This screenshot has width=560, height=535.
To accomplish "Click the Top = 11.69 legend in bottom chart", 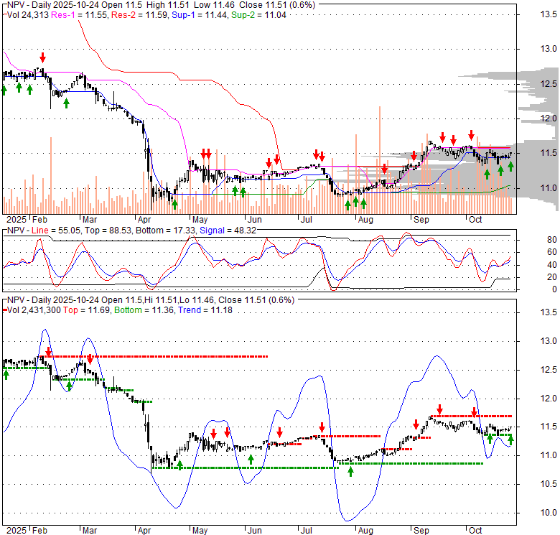I will [x=87, y=310].
